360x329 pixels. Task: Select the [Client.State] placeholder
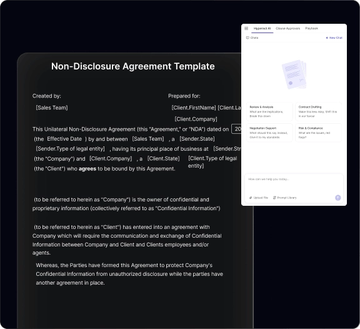pos(164,159)
